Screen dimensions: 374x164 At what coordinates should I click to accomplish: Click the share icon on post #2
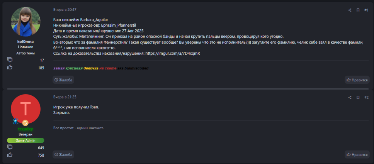350,98
